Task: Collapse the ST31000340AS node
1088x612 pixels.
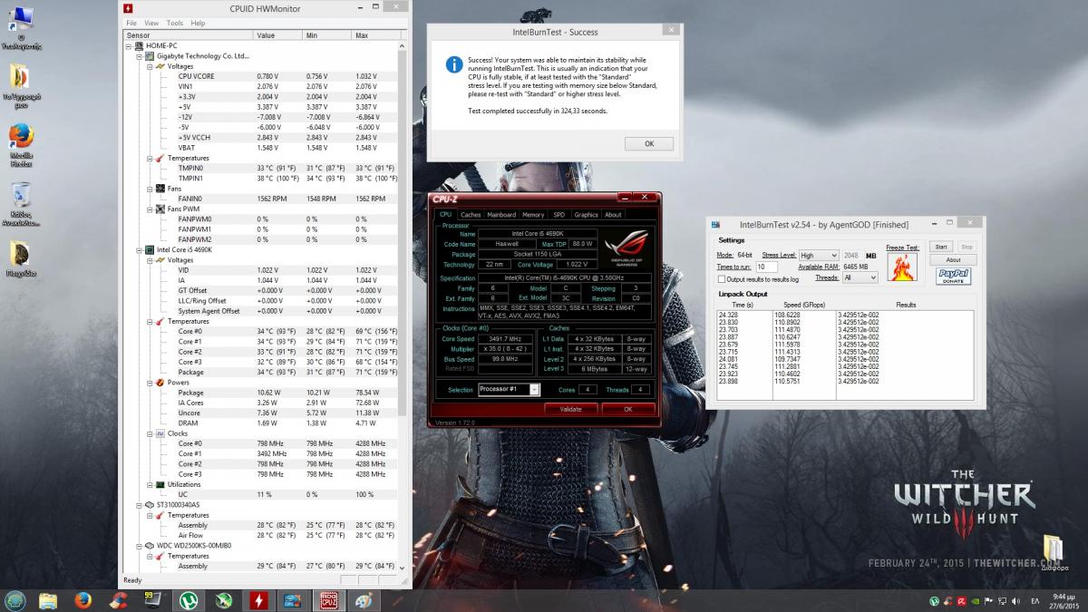Action: [140, 505]
